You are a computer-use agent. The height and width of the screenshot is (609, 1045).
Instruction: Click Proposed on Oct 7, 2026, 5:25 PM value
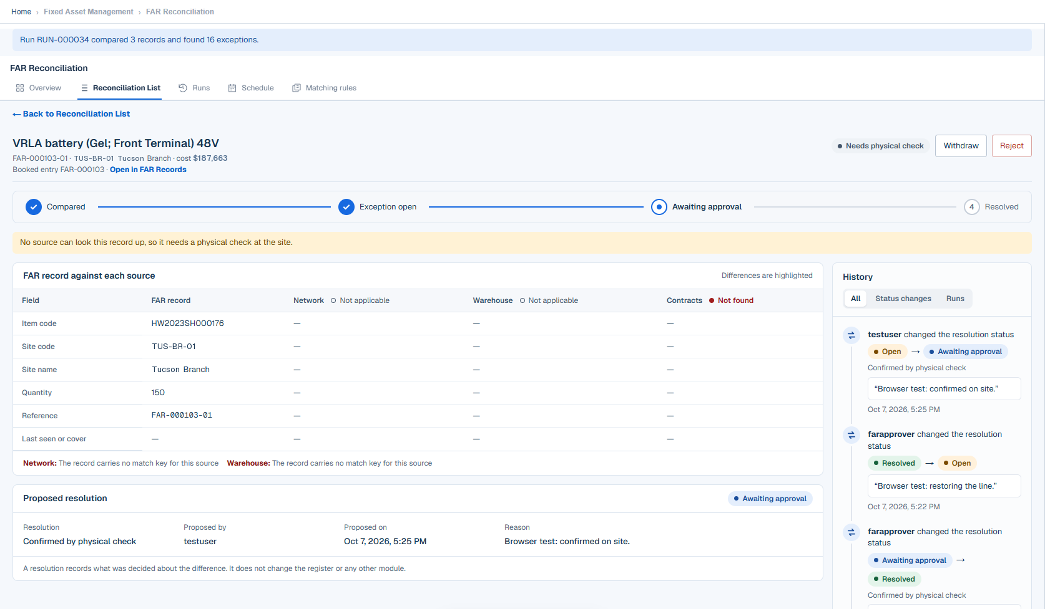pos(385,542)
